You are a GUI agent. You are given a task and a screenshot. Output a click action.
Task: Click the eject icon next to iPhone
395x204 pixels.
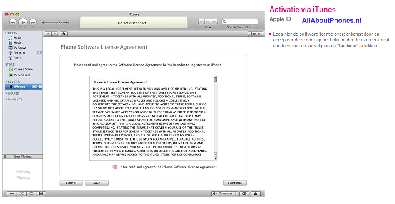coord(40,87)
